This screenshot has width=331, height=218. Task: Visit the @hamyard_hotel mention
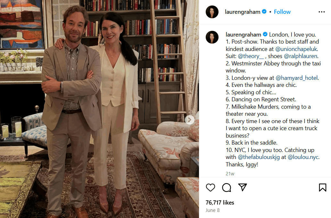(x=297, y=78)
